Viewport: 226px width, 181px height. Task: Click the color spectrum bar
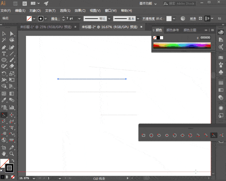pyautogui.click(x=182, y=45)
